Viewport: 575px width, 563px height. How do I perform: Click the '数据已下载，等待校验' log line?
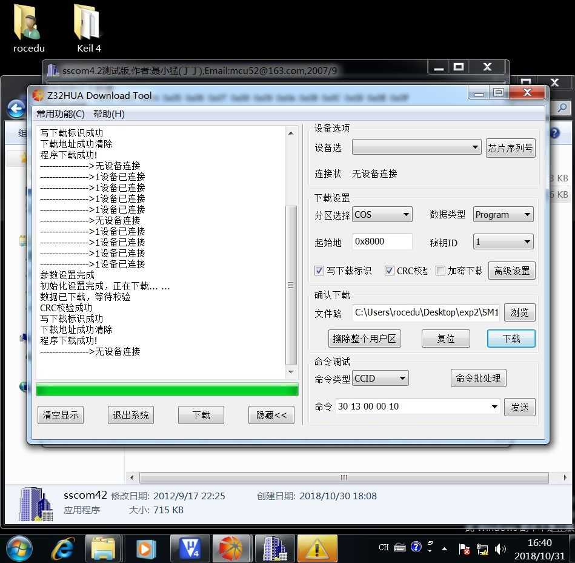click(85, 297)
